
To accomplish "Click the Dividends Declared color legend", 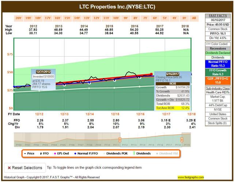I will coord(218,53).
